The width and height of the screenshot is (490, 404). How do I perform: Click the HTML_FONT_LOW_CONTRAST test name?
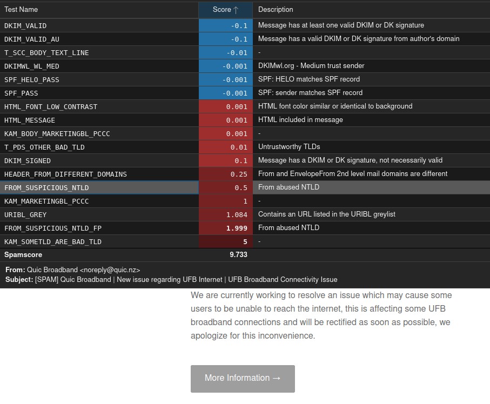[x=51, y=106]
